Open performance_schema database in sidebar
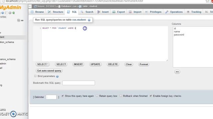 [7, 59]
